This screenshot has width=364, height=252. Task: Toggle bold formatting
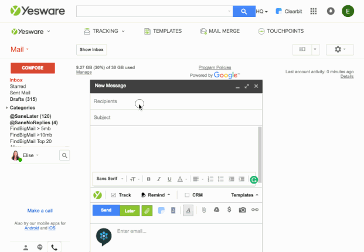pos(148,179)
